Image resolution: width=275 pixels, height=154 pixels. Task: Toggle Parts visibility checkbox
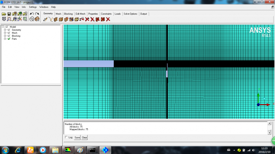point(9,39)
